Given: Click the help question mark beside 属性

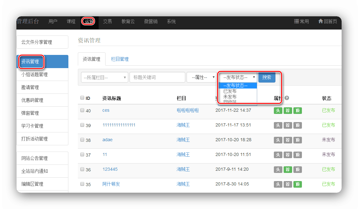Looking at the screenshot, I should click(287, 98).
